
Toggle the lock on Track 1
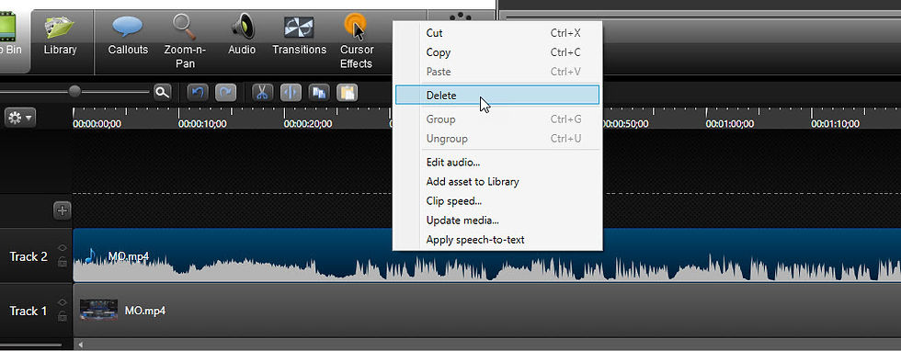63,316
